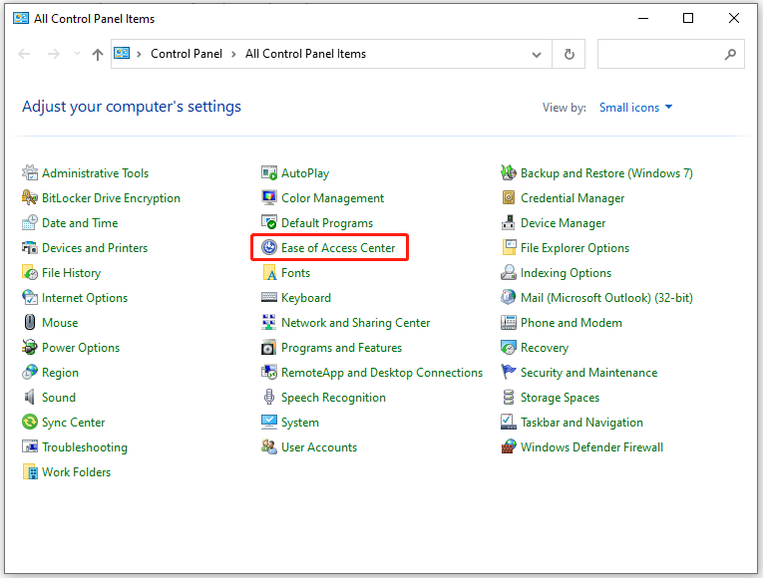This screenshot has height=578, width=763.
Task: Click the Windows Defender Firewall icon
Action: [x=509, y=447]
